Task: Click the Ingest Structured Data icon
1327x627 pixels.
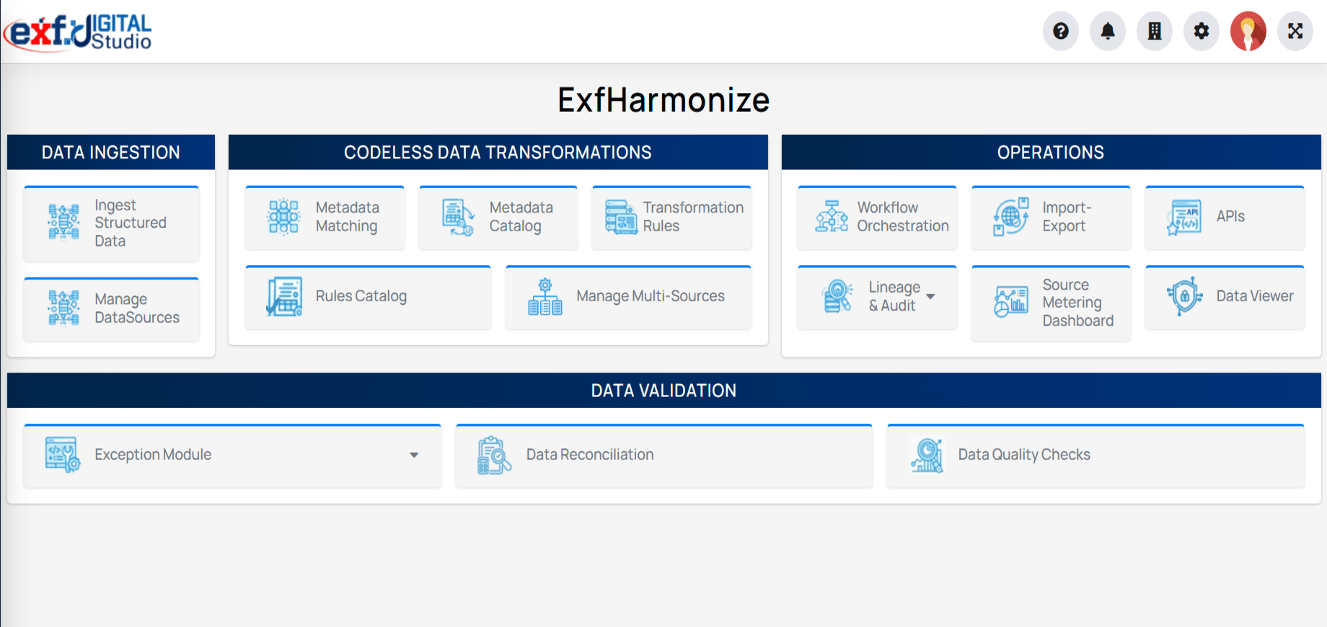Action: point(63,221)
